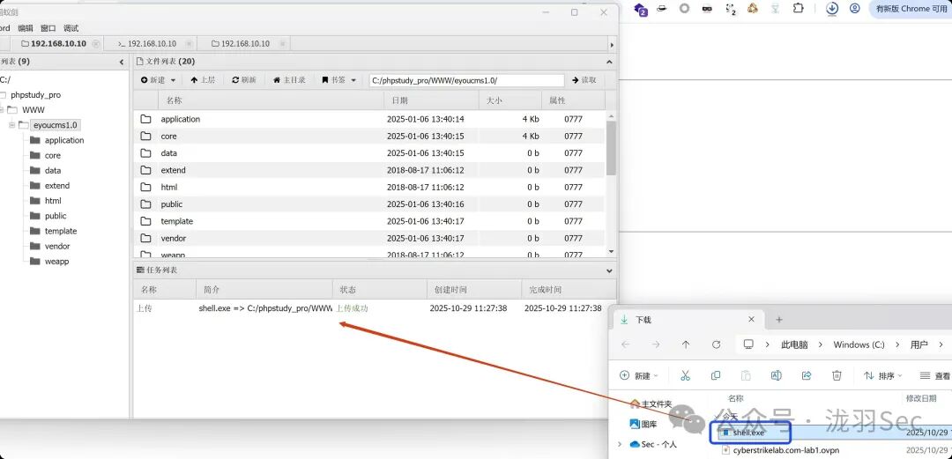This screenshot has width=952, height=459.
Task: Select the vendor folder in the tree
Action: tap(57, 247)
